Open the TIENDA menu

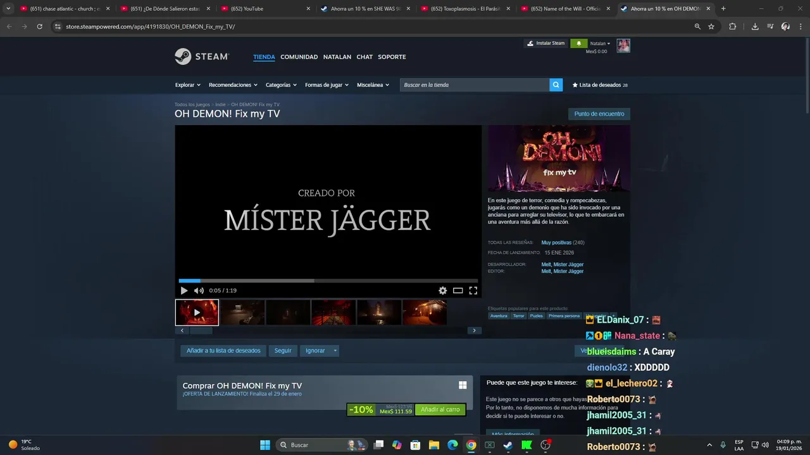pyautogui.click(x=264, y=57)
